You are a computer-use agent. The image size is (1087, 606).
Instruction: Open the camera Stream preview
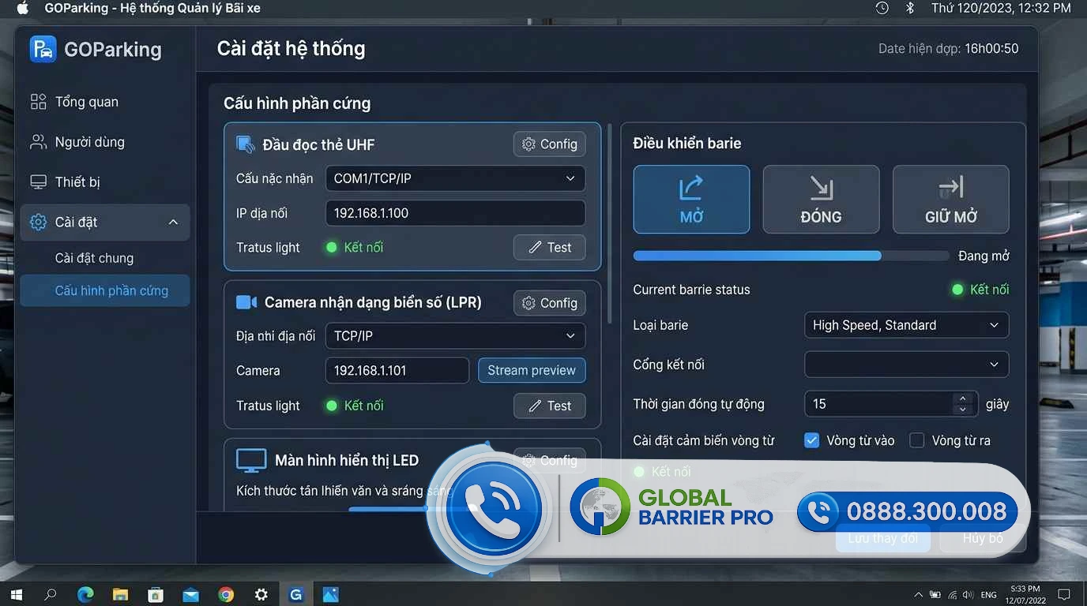532,371
